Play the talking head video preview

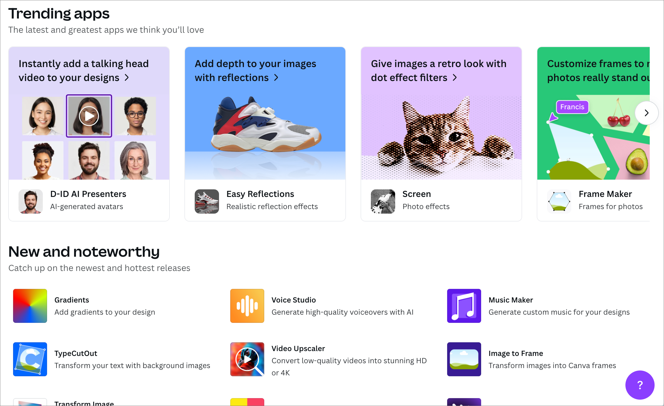(x=89, y=116)
